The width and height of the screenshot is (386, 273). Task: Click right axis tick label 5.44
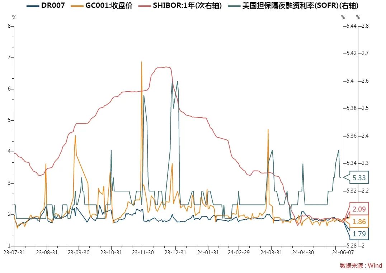point(351,26)
